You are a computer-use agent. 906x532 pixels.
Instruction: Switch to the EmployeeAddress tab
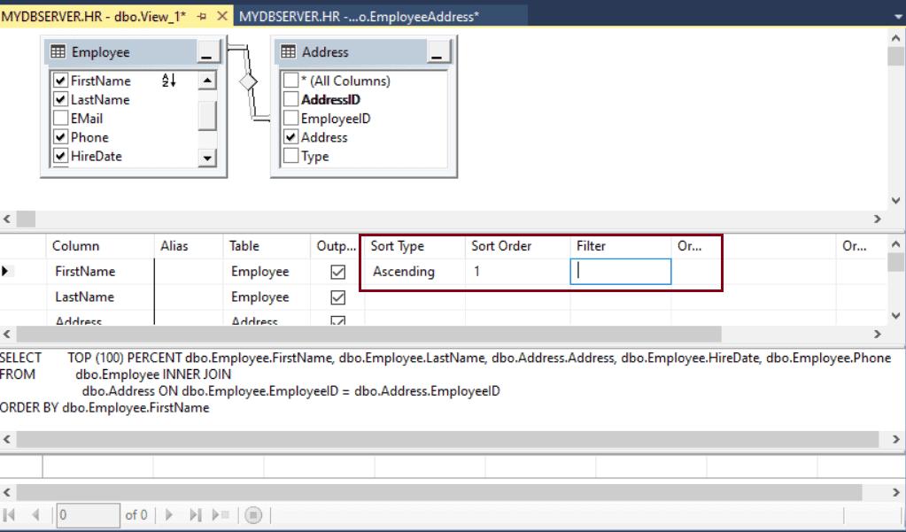coord(359,16)
